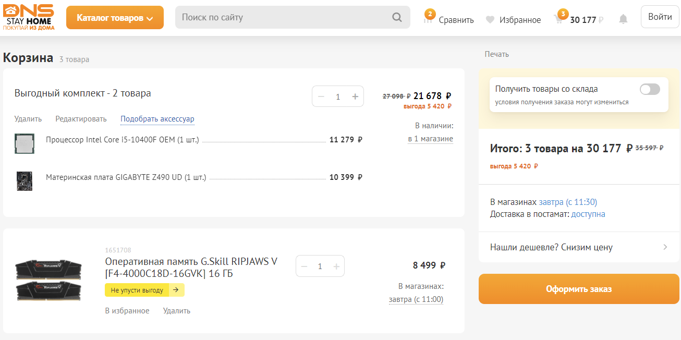
Task: Click the DNS Stay Home logo
Action: (28, 17)
